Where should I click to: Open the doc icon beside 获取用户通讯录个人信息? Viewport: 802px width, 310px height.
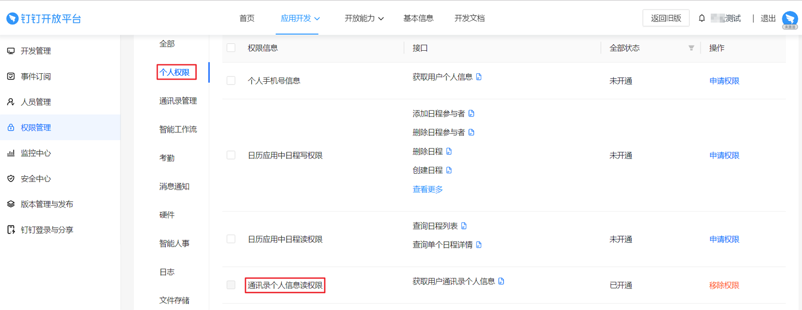coord(501,281)
